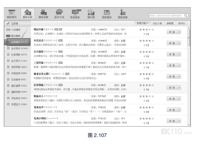Select the 红涨绿跌 category checkbox

(x=8, y=54)
